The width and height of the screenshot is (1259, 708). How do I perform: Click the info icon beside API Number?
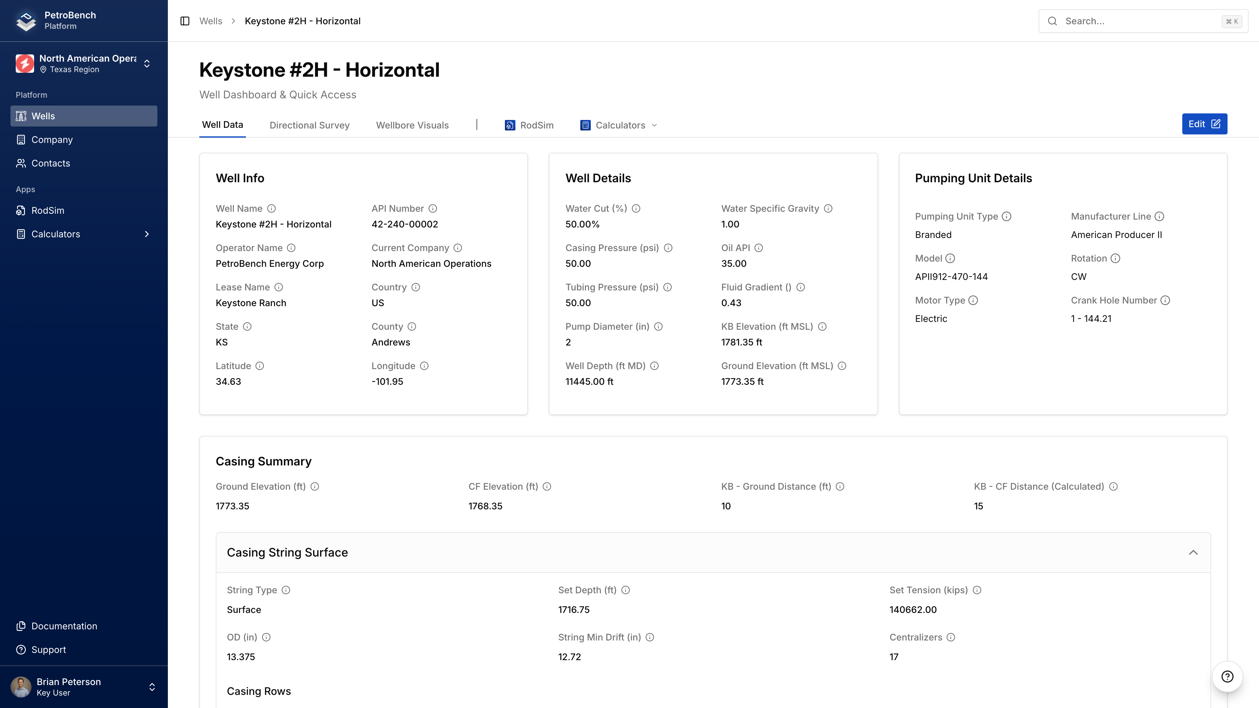tap(432, 209)
